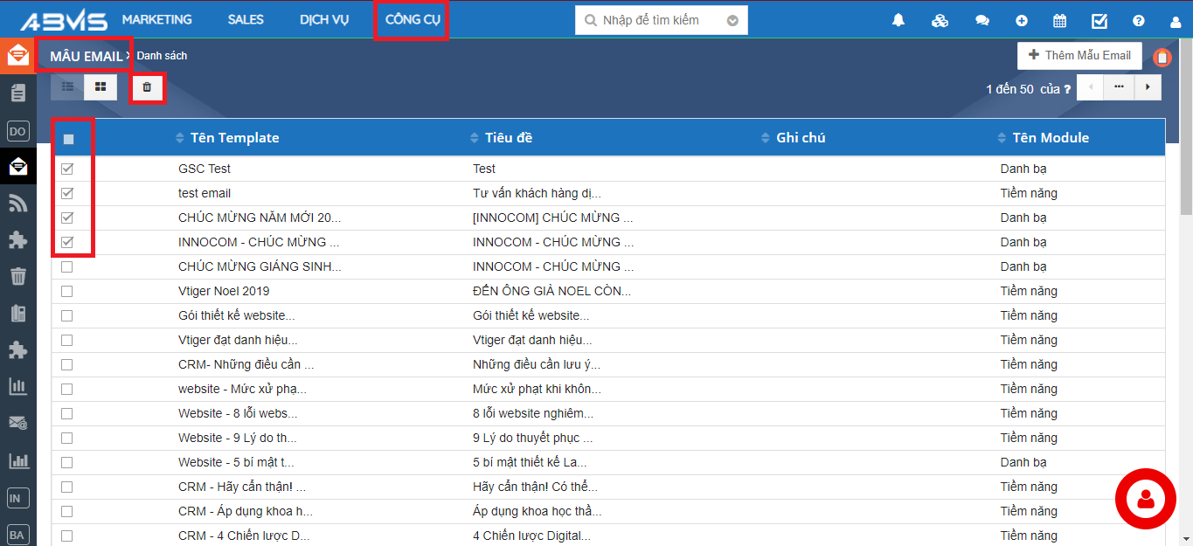Open the MARKETING menu
Viewport: 1193px width, 546px height.
coord(156,20)
